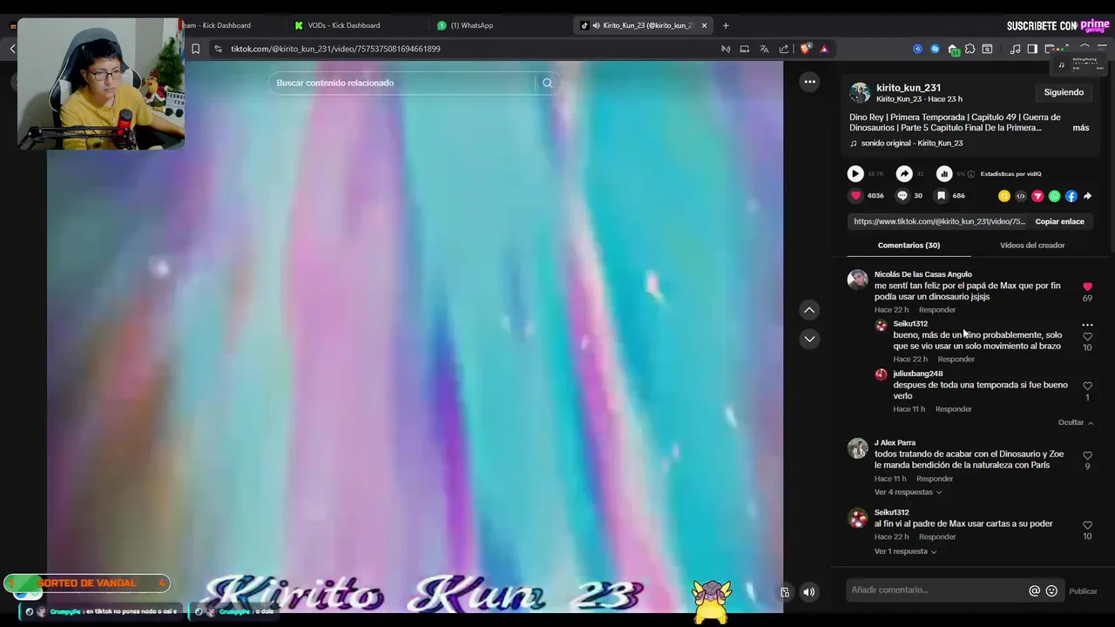Image resolution: width=1115 pixels, height=627 pixels.
Task: Go to the next video with the down arrow
Action: pyautogui.click(x=809, y=339)
